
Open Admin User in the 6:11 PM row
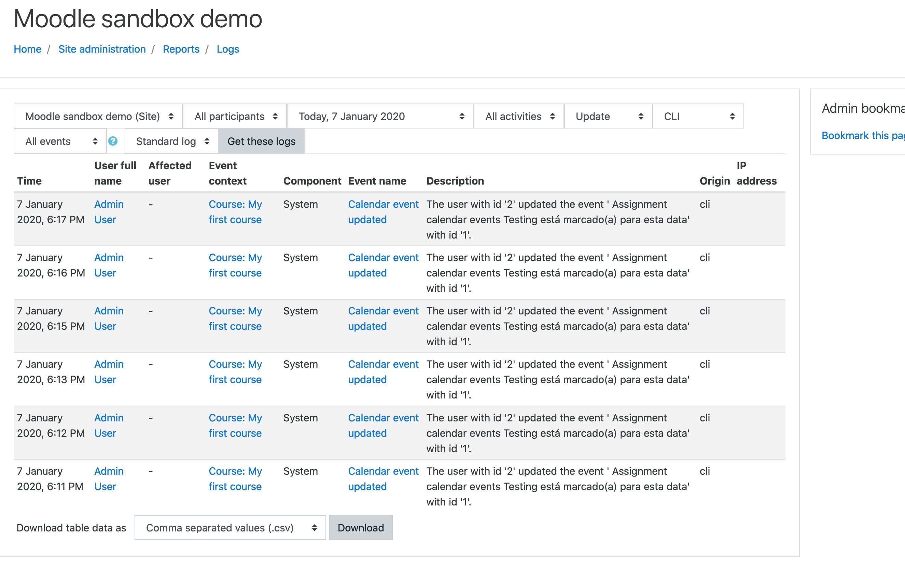[109, 479]
